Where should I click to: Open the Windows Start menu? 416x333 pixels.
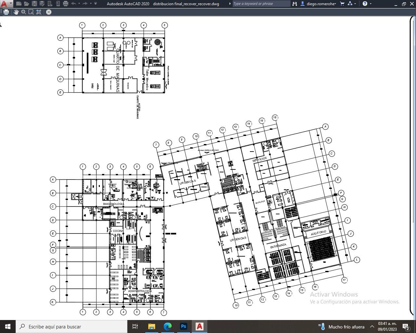click(x=8, y=326)
